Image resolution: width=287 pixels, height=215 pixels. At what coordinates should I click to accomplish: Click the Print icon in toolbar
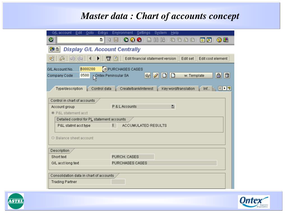point(149,40)
